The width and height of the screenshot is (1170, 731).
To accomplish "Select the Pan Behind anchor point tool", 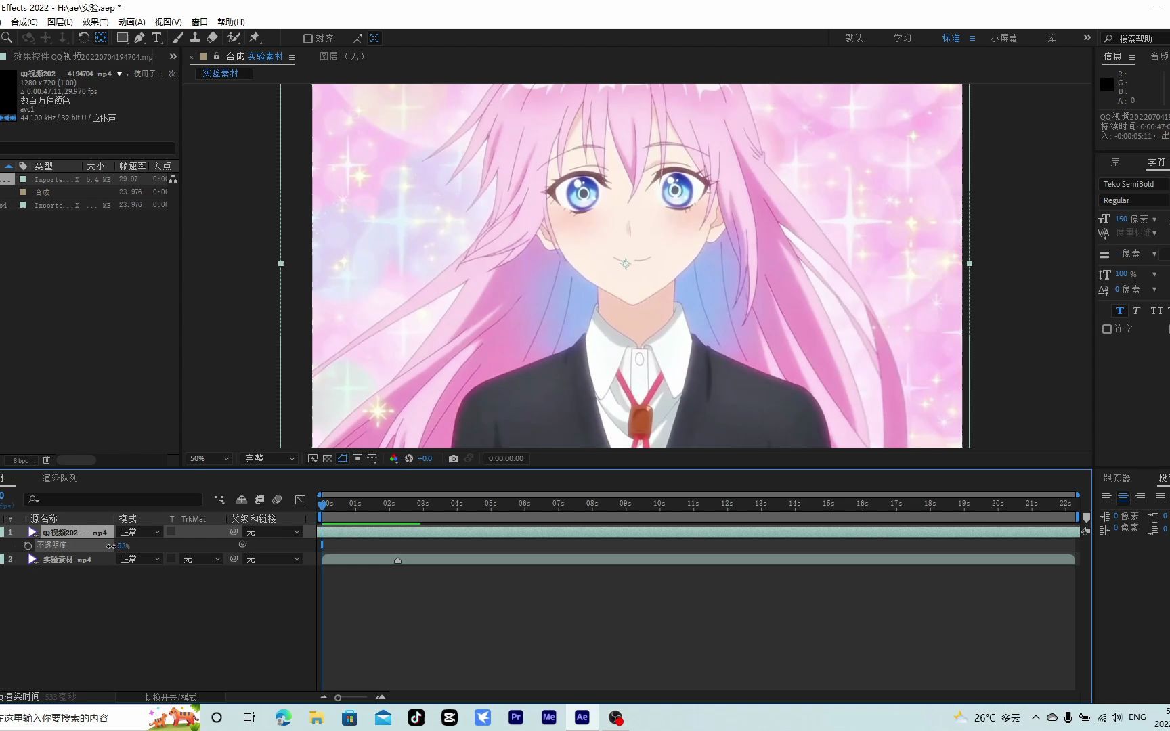I will tap(101, 38).
